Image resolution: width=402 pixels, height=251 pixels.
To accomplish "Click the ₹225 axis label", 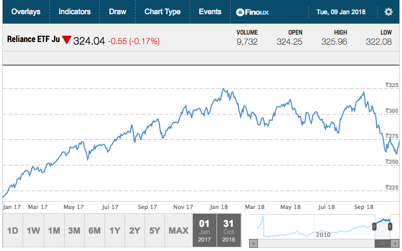I will (x=391, y=187).
